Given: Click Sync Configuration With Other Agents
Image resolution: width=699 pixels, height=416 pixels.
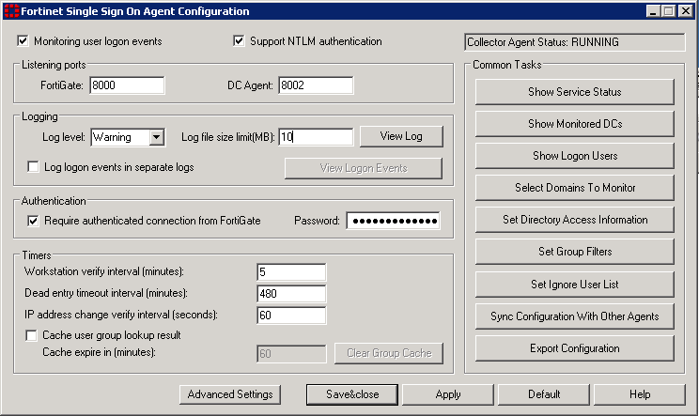Looking at the screenshot, I should (575, 316).
